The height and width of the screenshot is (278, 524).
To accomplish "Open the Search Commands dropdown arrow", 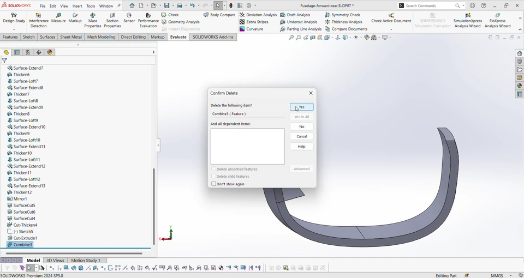I will point(463,5).
